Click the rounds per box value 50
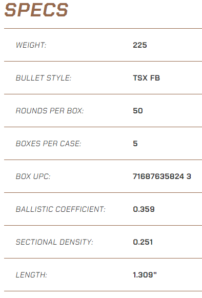Image resolution: width=202 pixels, height=298 pixels. tap(138, 111)
